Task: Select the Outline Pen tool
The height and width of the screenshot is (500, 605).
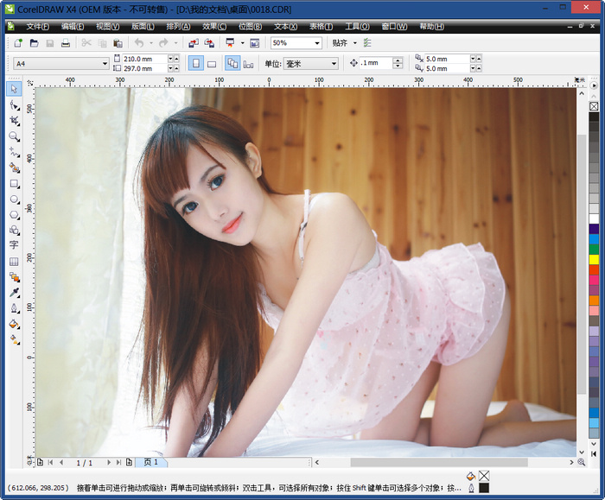Action: 15,309
